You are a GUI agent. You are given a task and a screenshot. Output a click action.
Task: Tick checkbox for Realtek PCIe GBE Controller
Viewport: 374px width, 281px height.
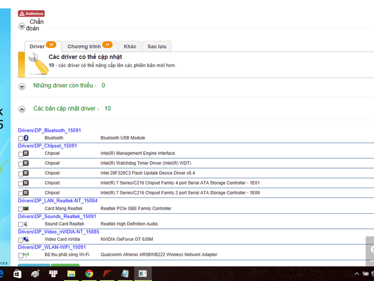coord(21,209)
